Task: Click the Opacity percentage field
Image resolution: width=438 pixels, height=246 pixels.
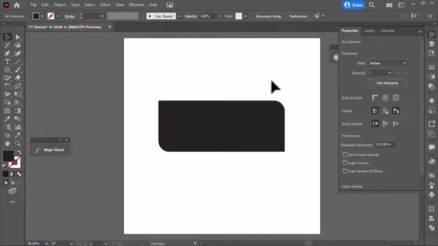Action: 207,16
